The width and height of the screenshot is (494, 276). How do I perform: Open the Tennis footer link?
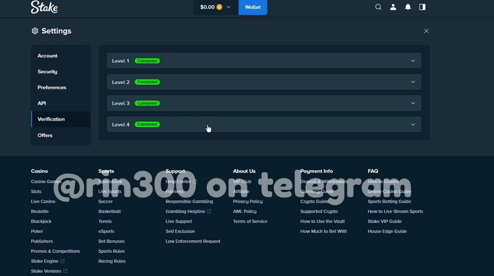pyautogui.click(x=105, y=221)
